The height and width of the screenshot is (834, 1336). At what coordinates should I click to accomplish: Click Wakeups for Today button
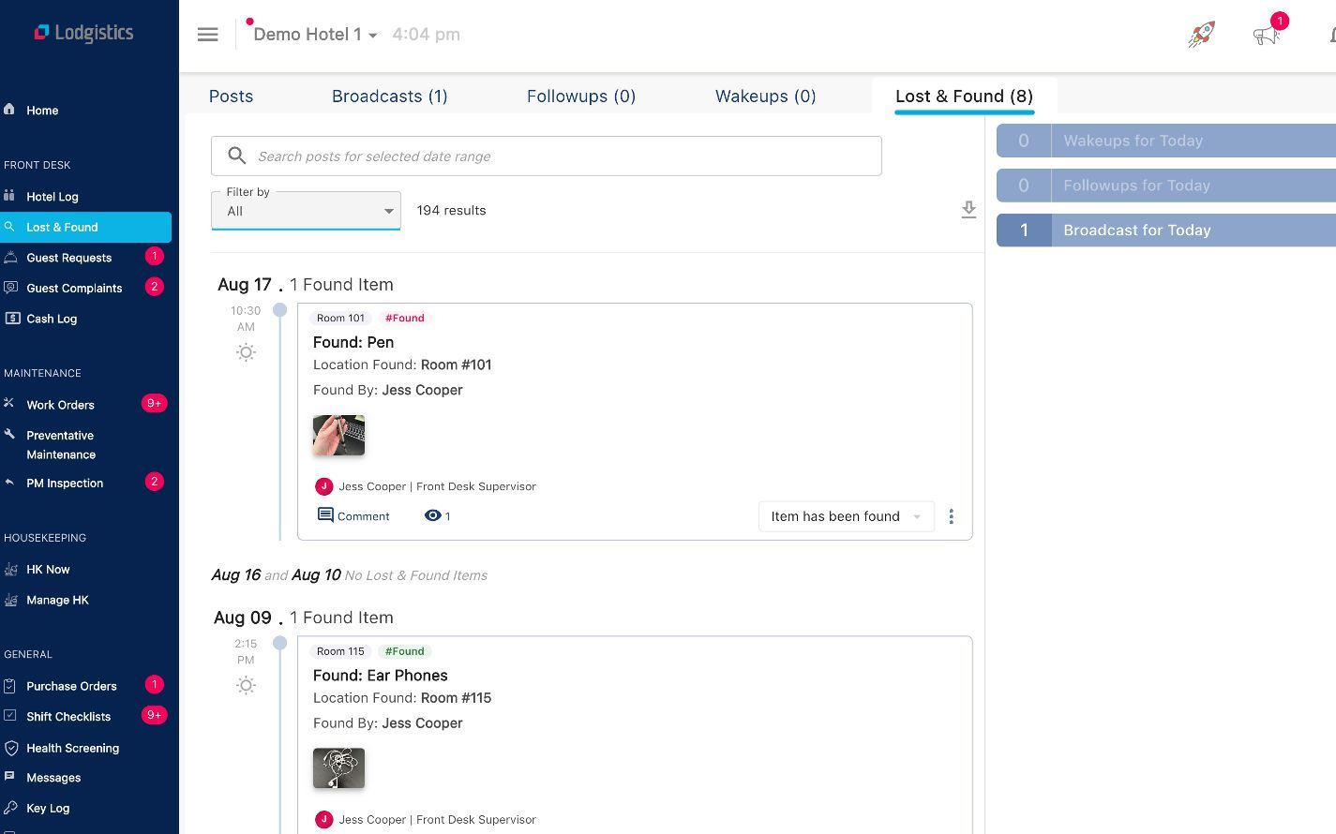tap(1166, 141)
